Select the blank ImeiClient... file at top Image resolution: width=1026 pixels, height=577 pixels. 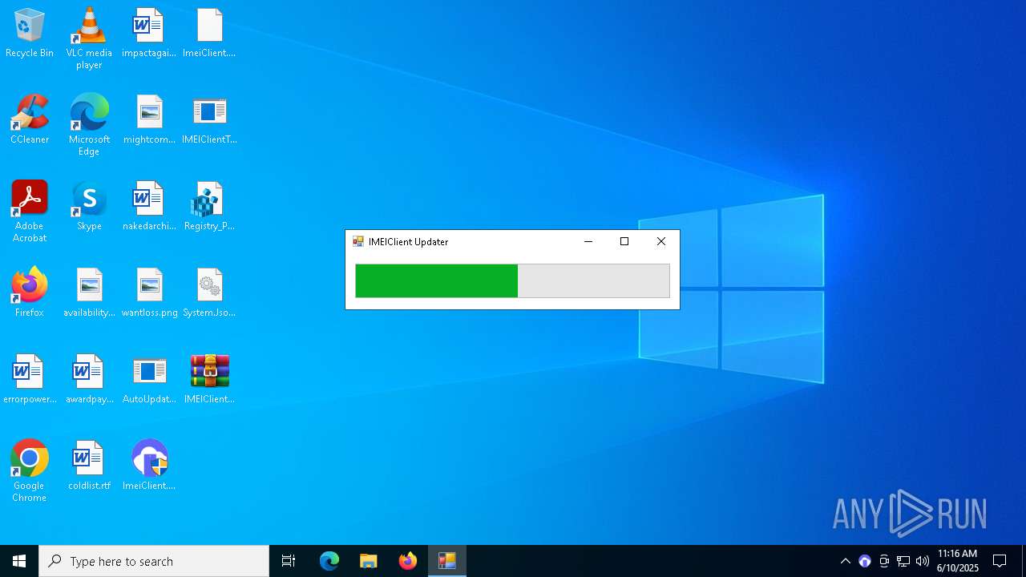click(x=209, y=34)
